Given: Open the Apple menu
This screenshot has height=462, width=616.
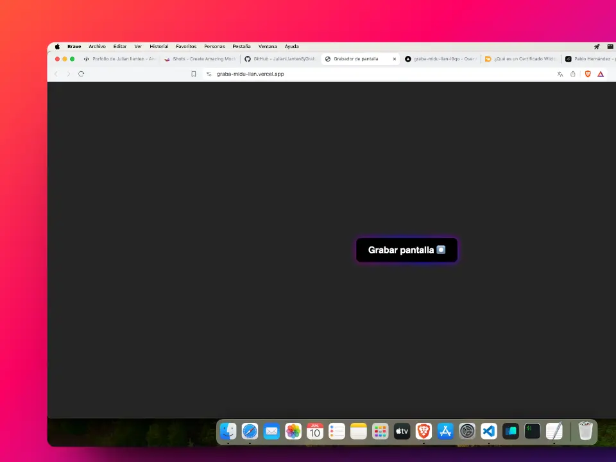Looking at the screenshot, I should coord(56,46).
